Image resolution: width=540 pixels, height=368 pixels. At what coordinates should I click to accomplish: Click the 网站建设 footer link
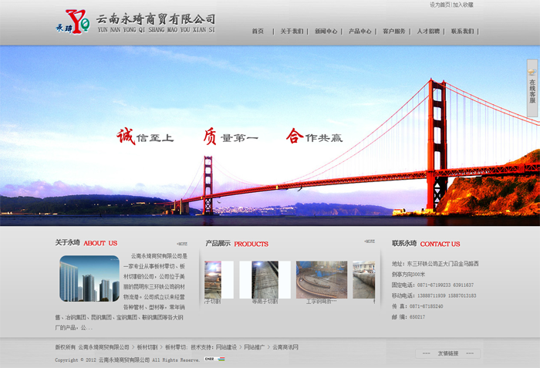[227, 347]
